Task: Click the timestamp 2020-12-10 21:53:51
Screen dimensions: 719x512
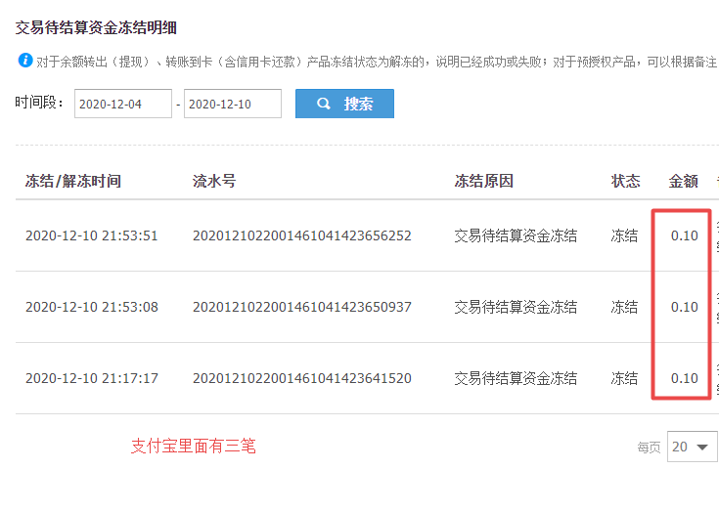Action: tap(91, 235)
